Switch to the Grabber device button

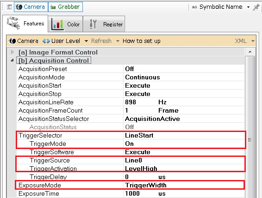pos(65,7)
